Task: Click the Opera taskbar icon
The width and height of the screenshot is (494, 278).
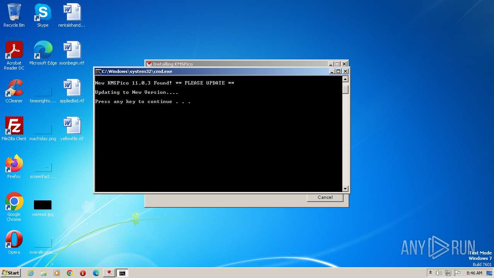Action: pyautogui.click(x=83, y=273)
